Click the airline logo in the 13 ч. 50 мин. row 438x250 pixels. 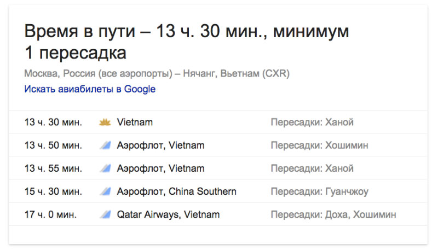[105, 146]
